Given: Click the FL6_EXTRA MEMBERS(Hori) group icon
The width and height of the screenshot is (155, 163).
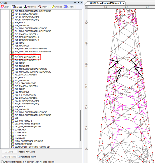Looking at the screenshot, I should tap(13, 57).
